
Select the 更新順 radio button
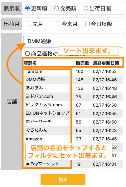pos(27,8)
